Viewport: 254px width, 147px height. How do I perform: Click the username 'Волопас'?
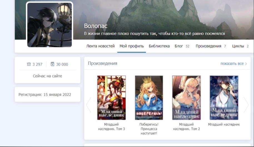[x=96, y=26]
